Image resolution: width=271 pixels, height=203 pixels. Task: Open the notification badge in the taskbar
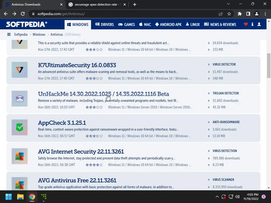[x=263, y=197]
